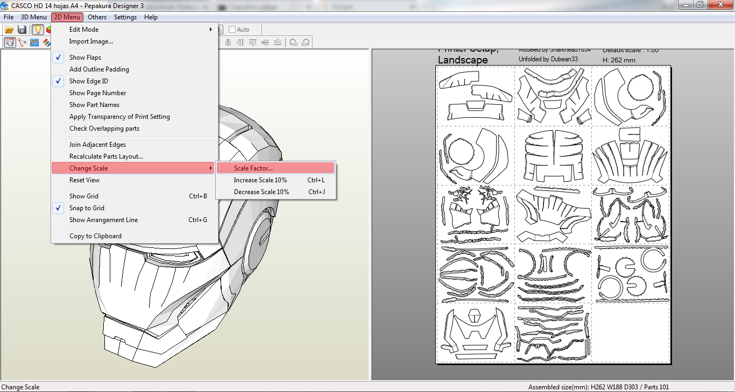The image size is (735, 392).
Task: Click the bottom-left pattern page with hexagon piece
Action: 475,333
